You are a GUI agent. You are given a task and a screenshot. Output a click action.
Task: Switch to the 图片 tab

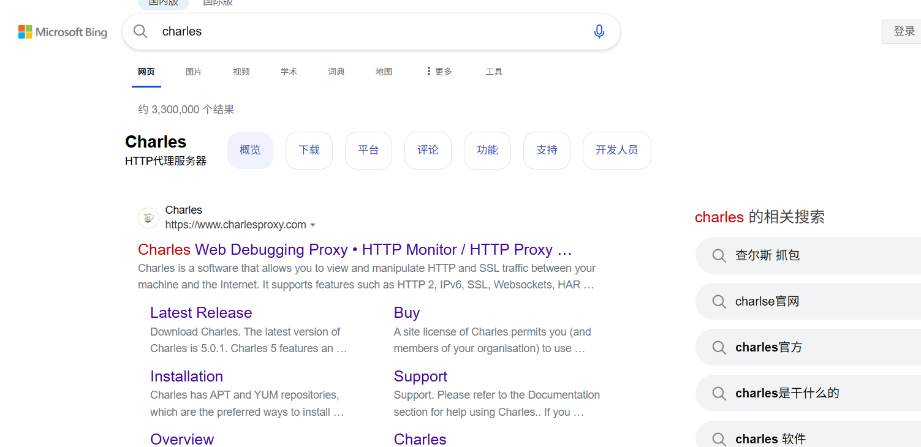pyautogui.click(x=194, y=72)
